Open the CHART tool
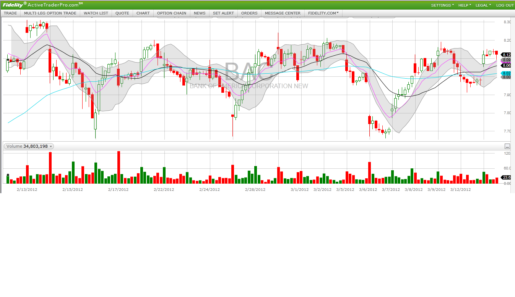515x297 pixels. pos(143,13)
